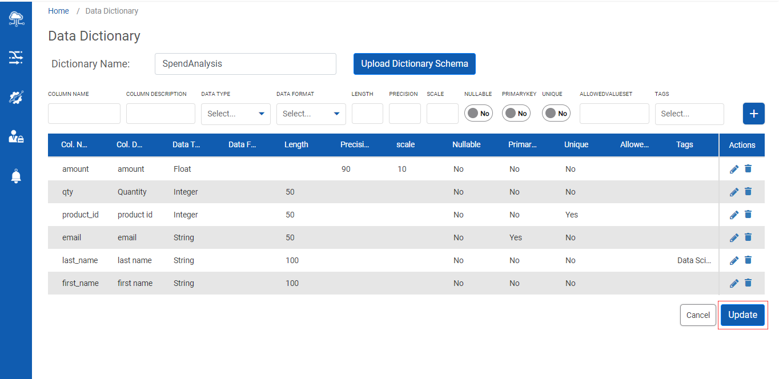Delete the qty row using trash icon
Screen dimensions: 779x379
pyautogui.click(x=748, y=191)
